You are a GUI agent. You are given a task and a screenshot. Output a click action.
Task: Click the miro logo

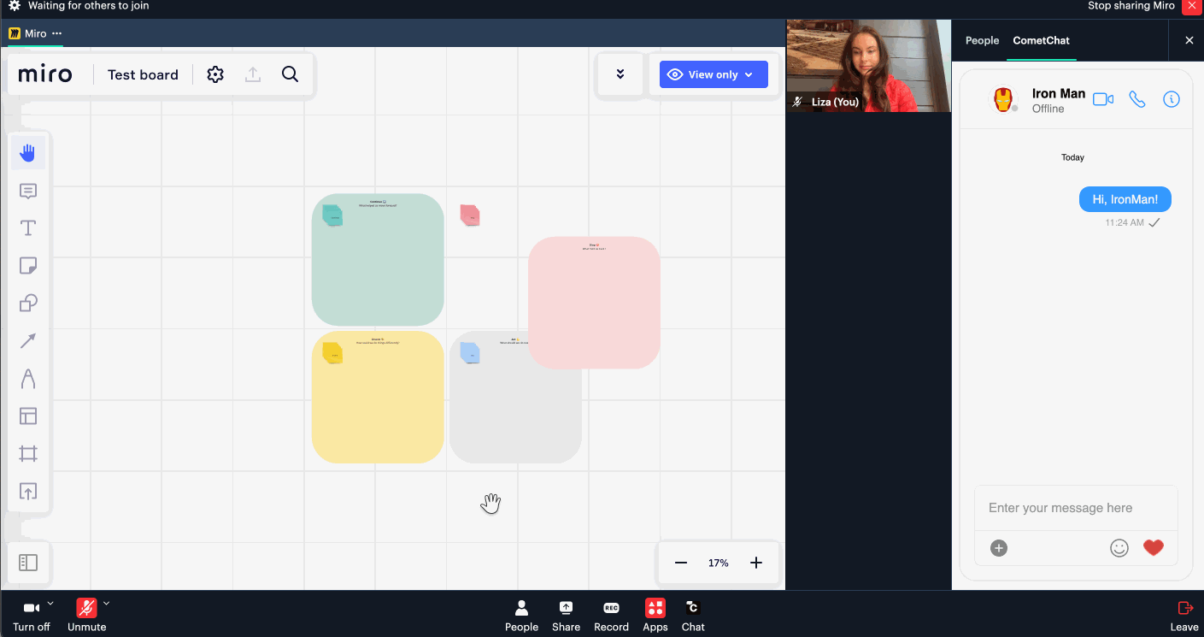click(45, 74)
